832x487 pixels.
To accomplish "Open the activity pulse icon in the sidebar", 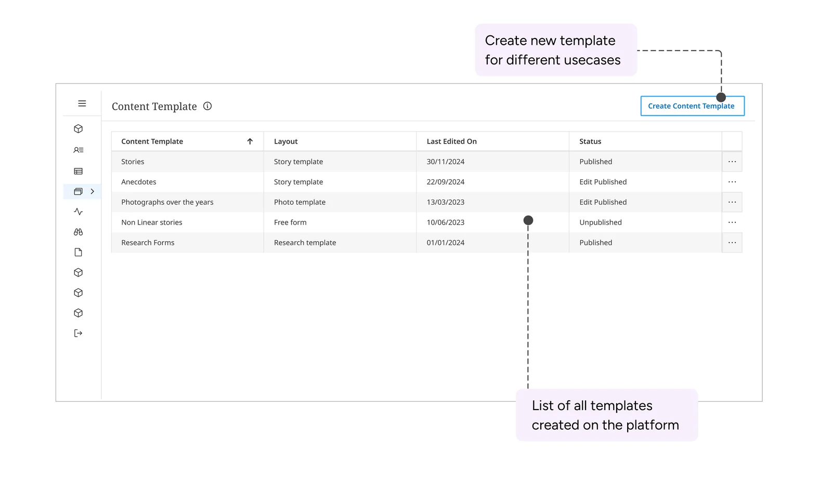I will click(x=79, y=212).
